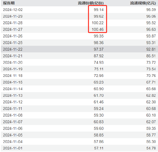
Task: Click scale value 96.06
Action: [x=151, y=16]
